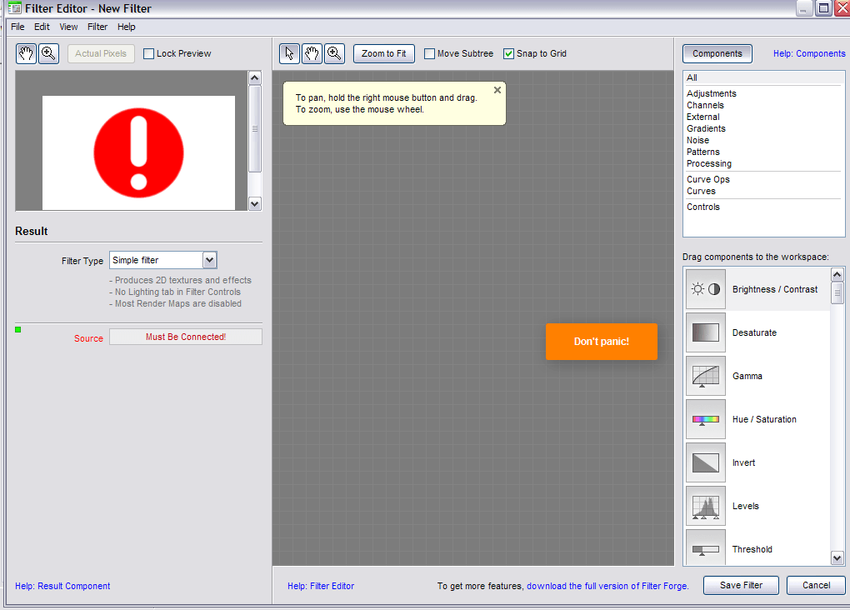Click the Desaturate component icon
The height and width of the screenshot is (610, 850).
pos(706,332)
